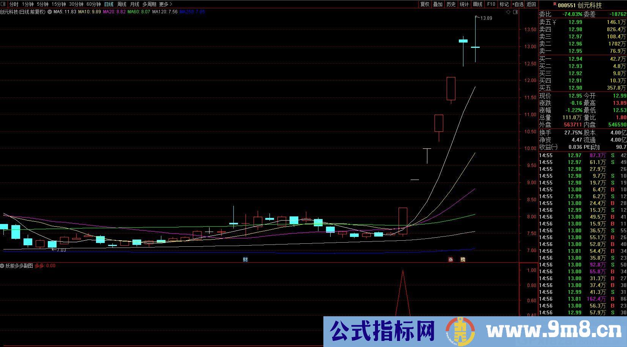Click the 榜 marker icon below the chart

pyautogui.click(x=462, y=260)
